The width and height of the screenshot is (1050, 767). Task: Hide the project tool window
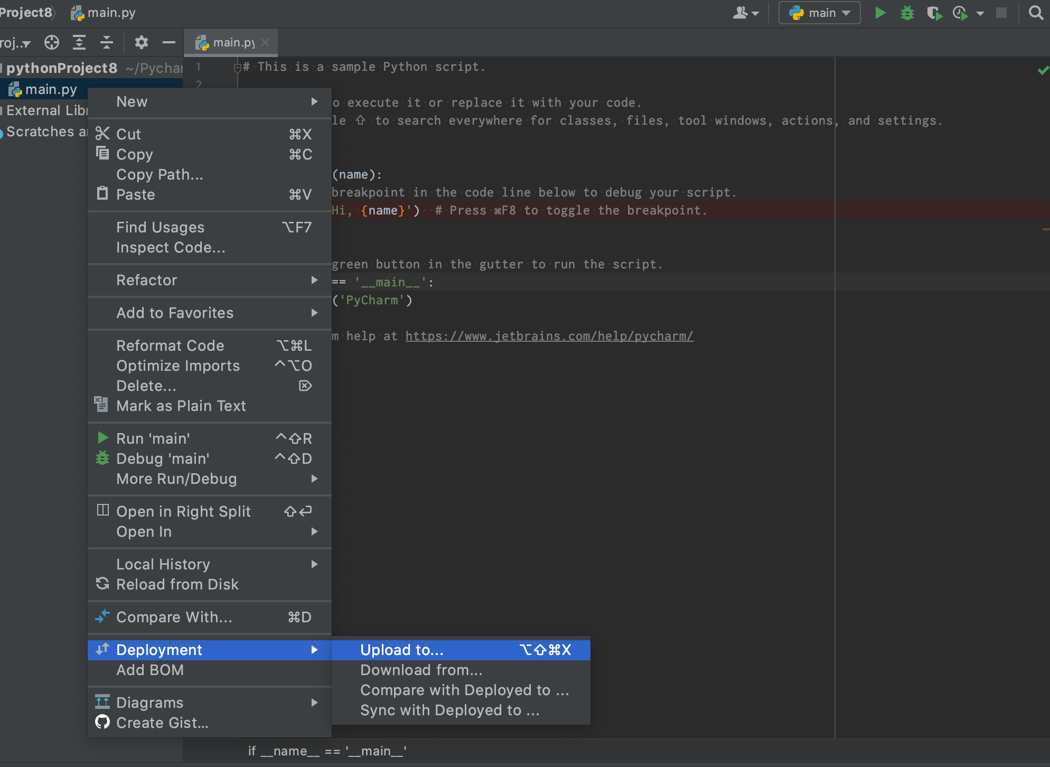168,42
